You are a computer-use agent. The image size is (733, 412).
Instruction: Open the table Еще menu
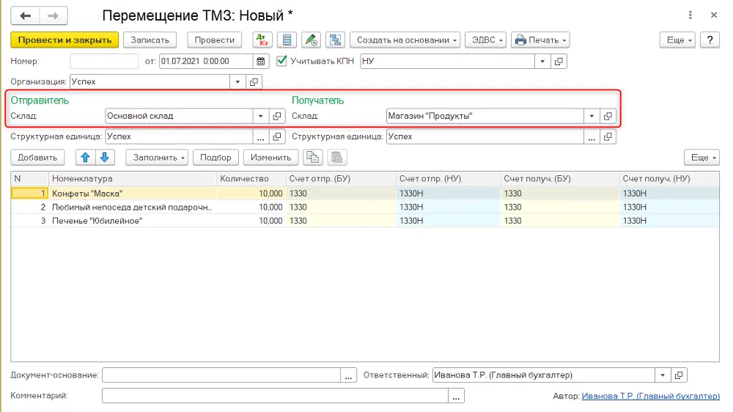pyautogui.click(x=702, y=158)
